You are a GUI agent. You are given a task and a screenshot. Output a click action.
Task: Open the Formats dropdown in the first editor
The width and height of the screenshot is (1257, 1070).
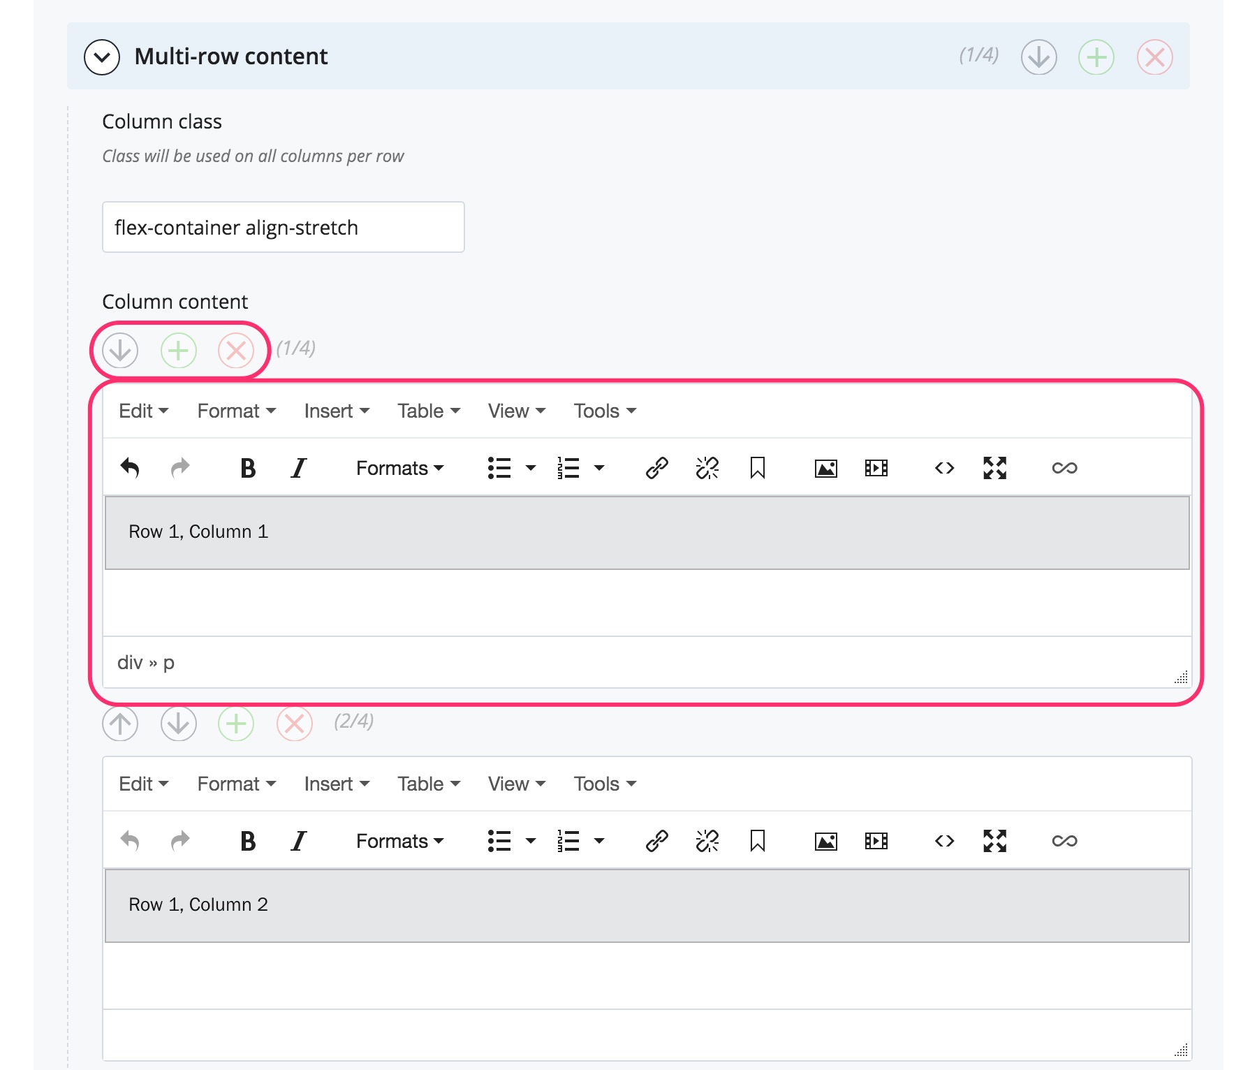click(x=398, y=468)
